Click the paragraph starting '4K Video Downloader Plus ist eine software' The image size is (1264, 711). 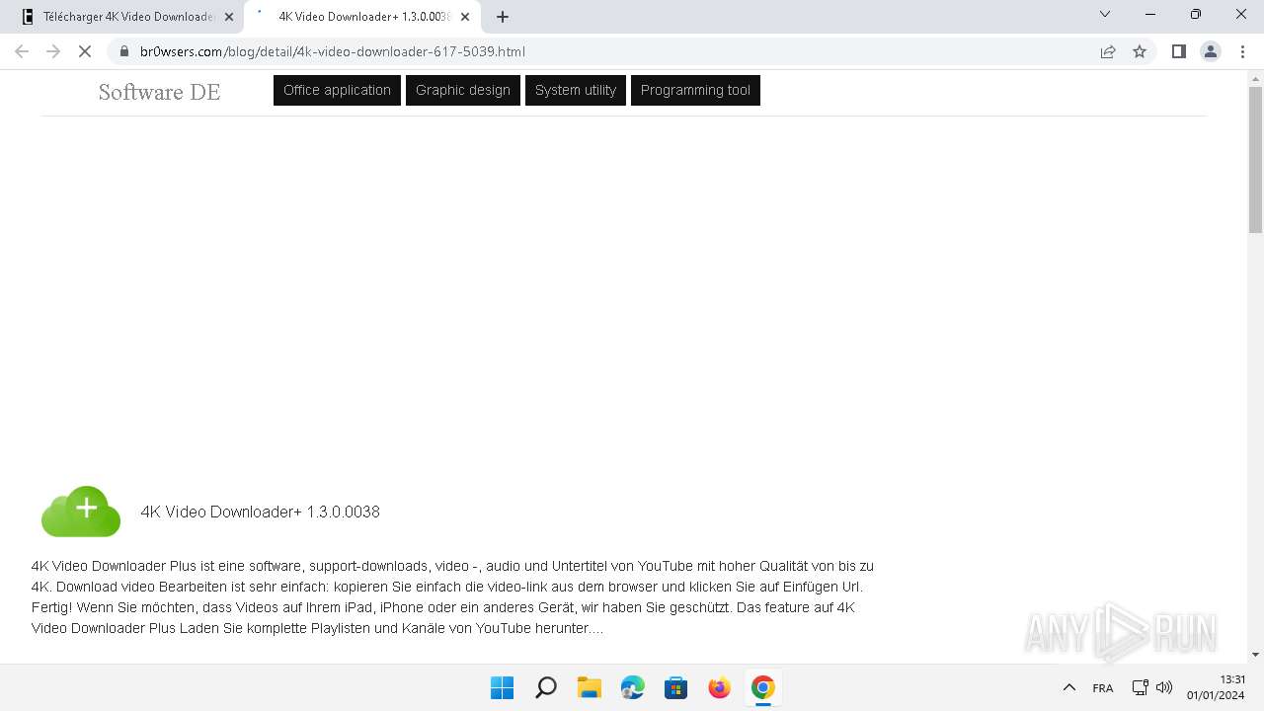coord(452,596)
